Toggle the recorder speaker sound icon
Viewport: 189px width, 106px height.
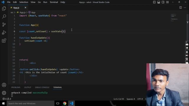point(187,55)
